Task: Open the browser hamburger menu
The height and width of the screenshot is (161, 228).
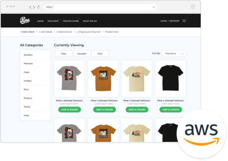Action: (193, 7)
